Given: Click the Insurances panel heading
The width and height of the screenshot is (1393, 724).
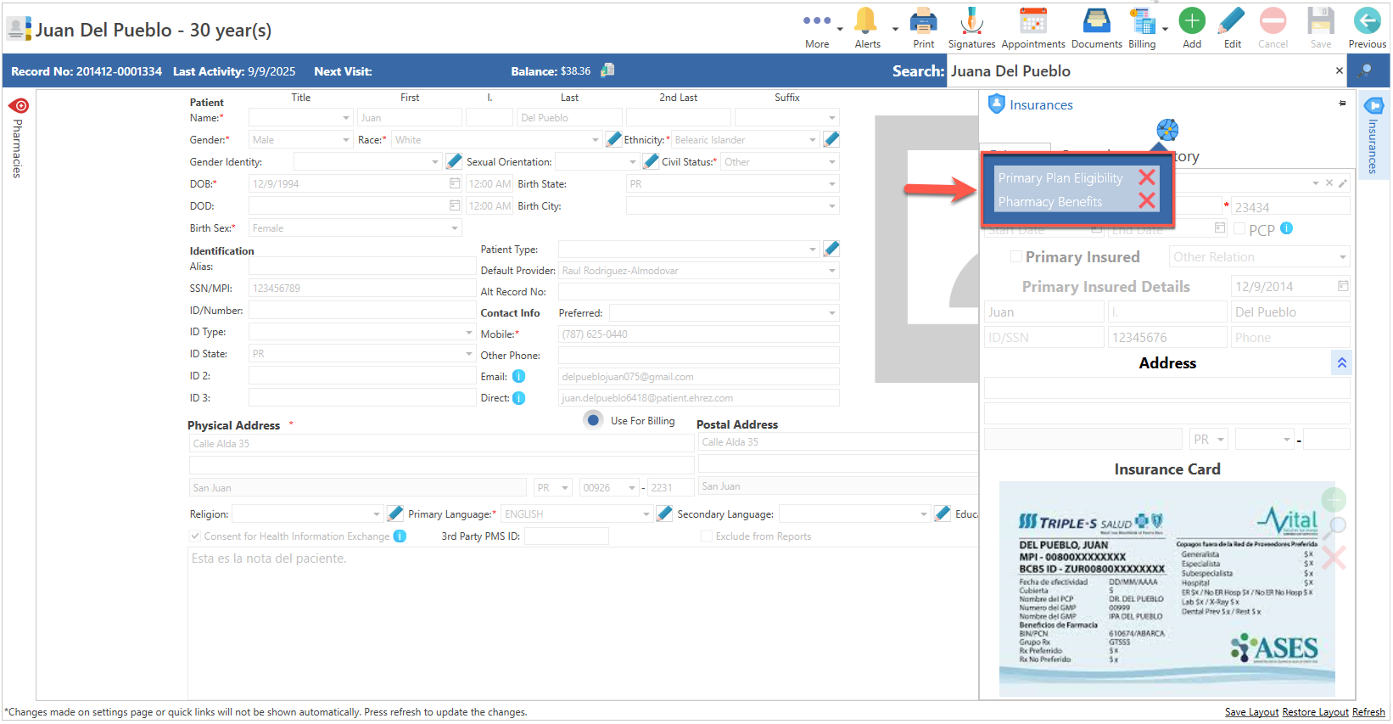Looking at the screenshot, I should click(1041, 104).
